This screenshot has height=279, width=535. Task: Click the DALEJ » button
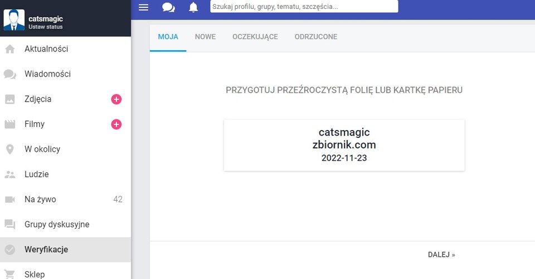[x=441, y=254]
